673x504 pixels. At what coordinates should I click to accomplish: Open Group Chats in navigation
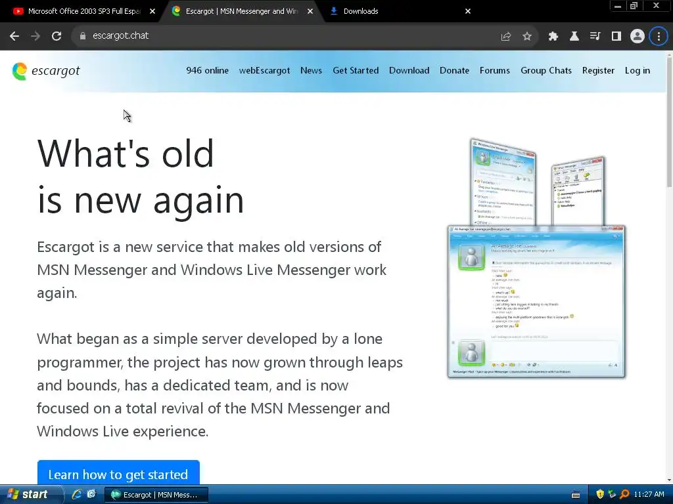[546, 70]
